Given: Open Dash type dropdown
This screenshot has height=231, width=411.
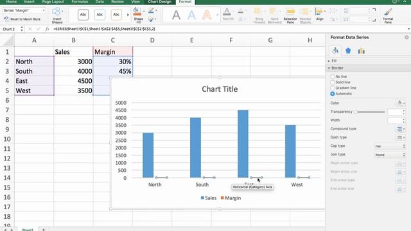Looking at the screenshot, I should point(400,137).
